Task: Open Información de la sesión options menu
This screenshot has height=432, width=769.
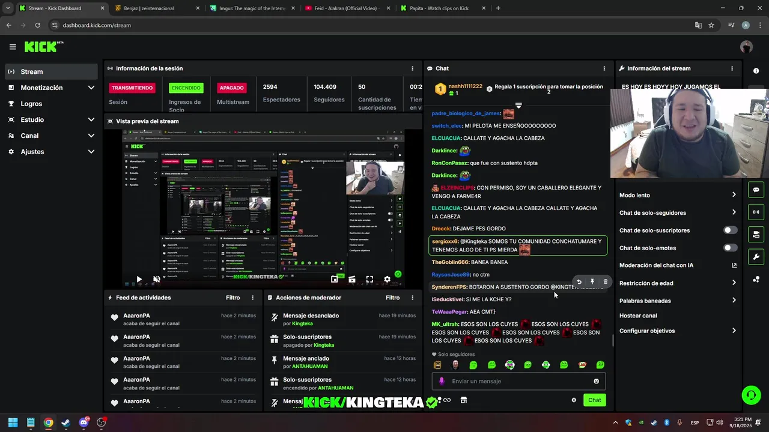Action: coord(412,68)
